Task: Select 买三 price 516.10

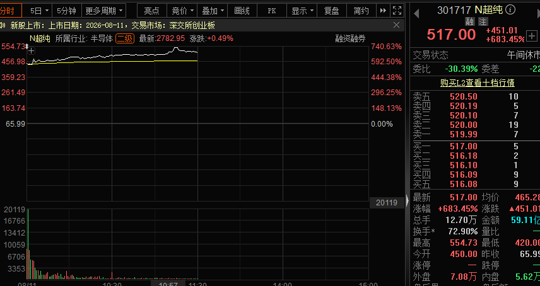Action: point(464,165)
